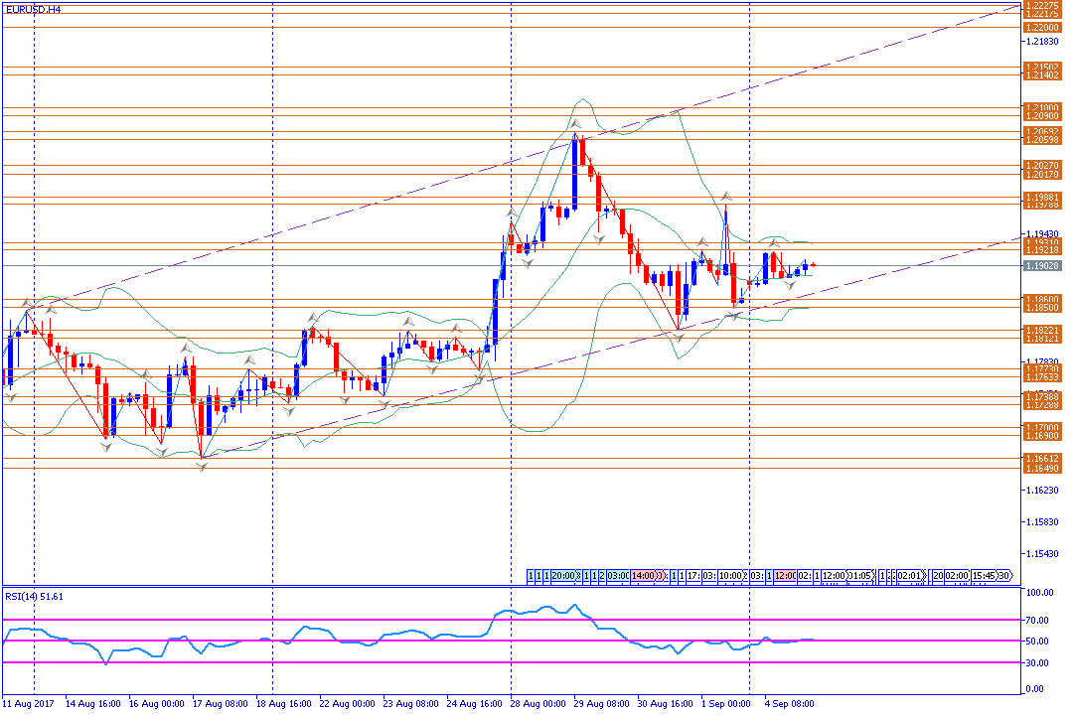Click the pink 12:00 event marker
1073x715 pixels.
coord(785,575)
